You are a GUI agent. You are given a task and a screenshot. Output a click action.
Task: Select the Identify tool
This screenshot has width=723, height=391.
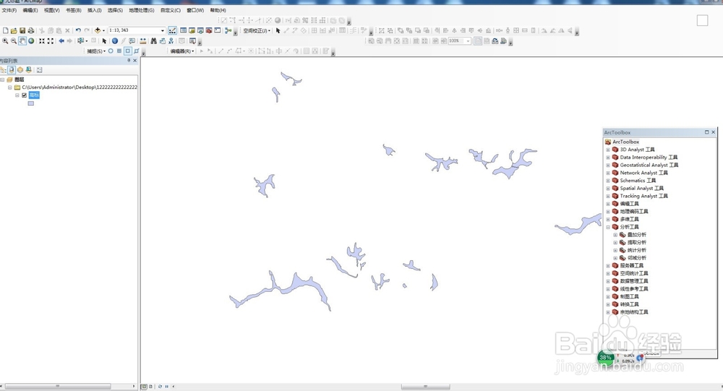pos(115,40)
